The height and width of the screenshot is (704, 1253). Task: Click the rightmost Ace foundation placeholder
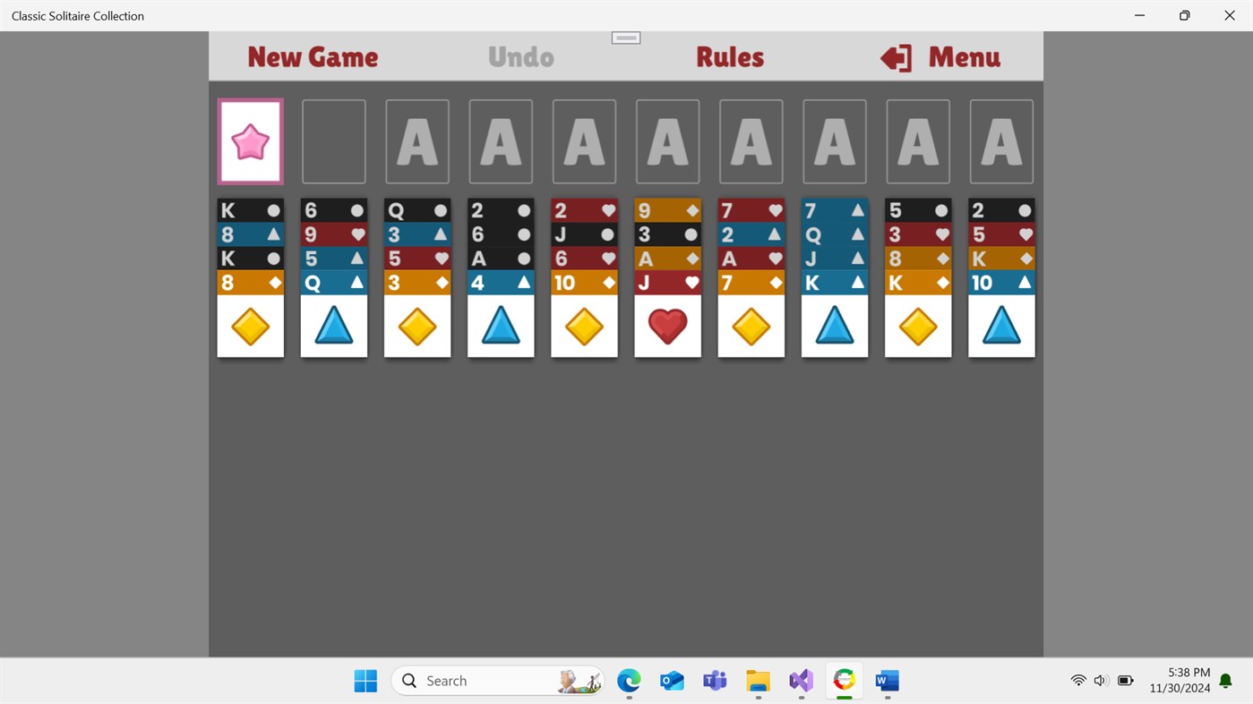pyautogui.click(x=1000, y=140)
